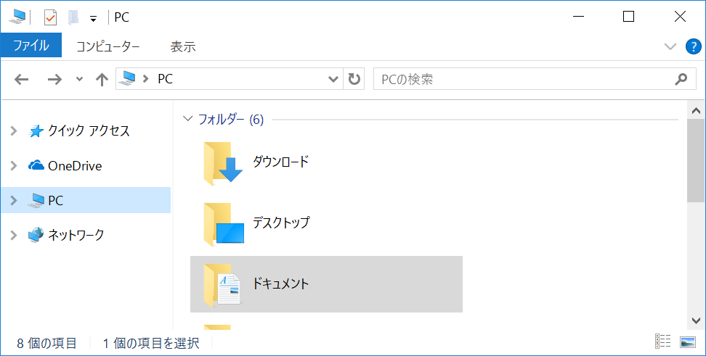Switch to the 表示 ribbon tab

pyautogui.click(x=183, y=46)
